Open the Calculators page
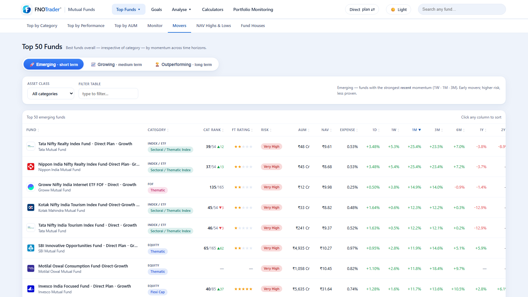528x297 pixels. [212, 9]
